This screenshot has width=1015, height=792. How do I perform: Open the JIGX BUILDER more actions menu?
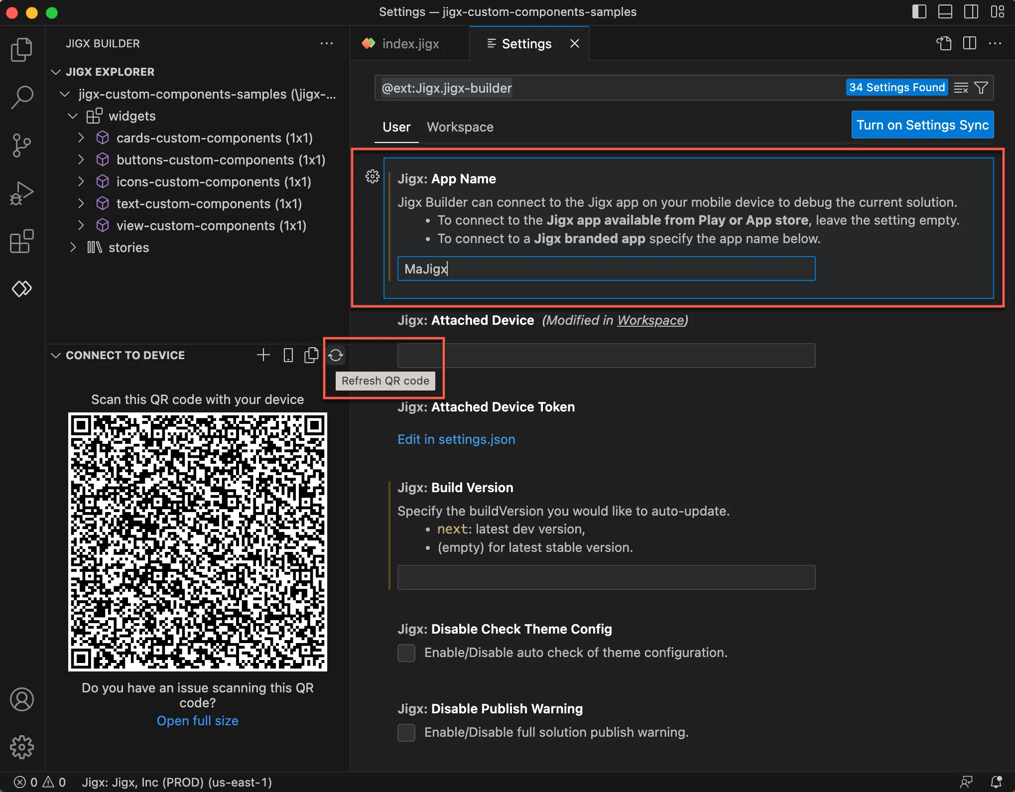pos(327,43)
